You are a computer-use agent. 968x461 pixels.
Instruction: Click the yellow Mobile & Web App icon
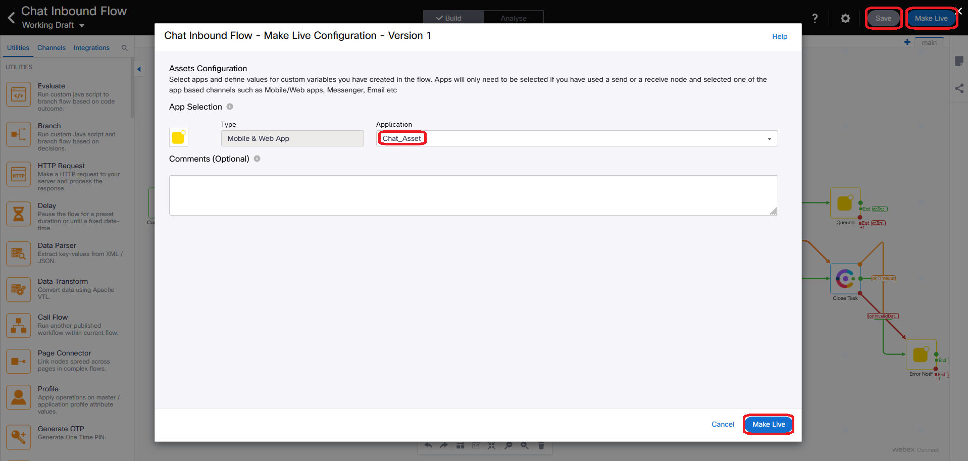(x=179, y=137)
